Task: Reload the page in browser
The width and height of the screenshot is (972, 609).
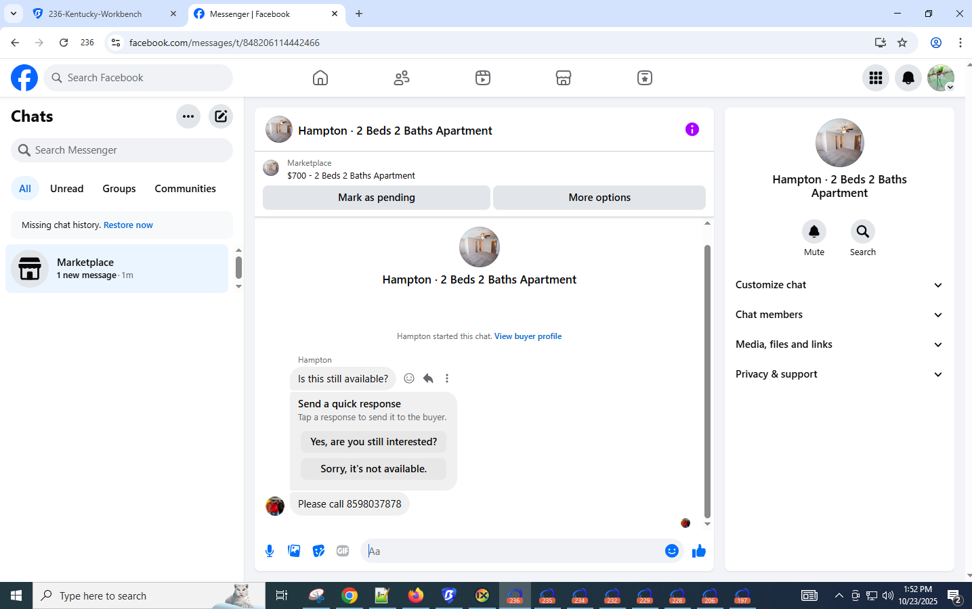Action: (x=64, y=43)
